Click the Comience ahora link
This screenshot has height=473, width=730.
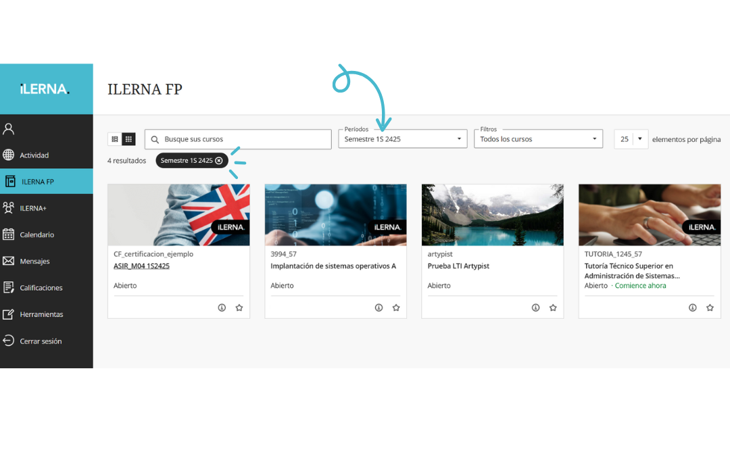coord(640,286)
